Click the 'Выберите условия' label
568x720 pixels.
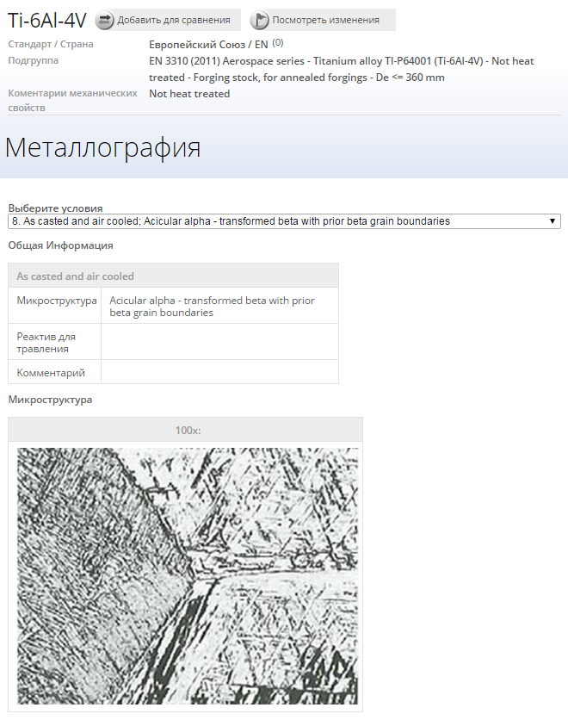[55, 208]
